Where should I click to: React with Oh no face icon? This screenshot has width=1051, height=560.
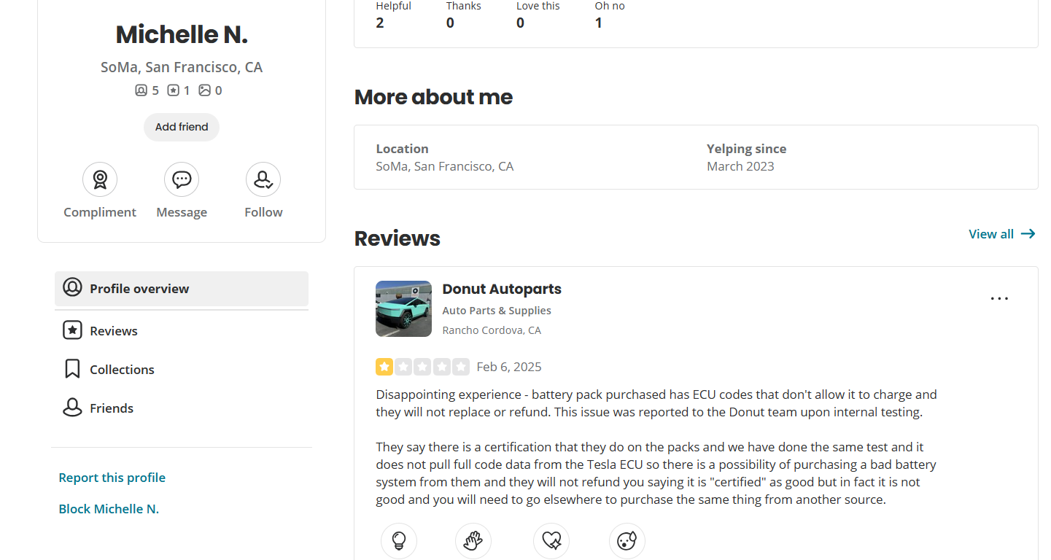[627, 541]
